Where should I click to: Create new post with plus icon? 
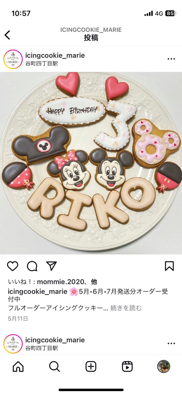91,366
